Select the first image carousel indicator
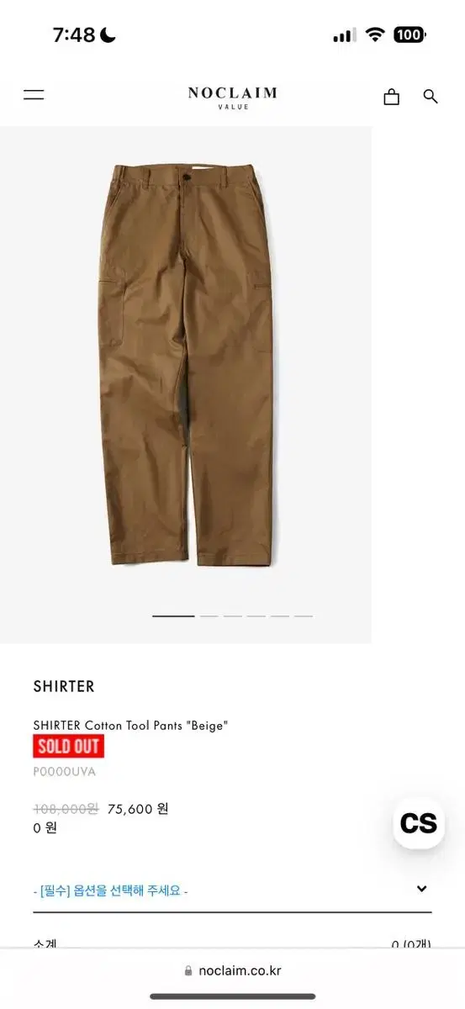The width and height of the screenshot is (465, 1009). 173,616
